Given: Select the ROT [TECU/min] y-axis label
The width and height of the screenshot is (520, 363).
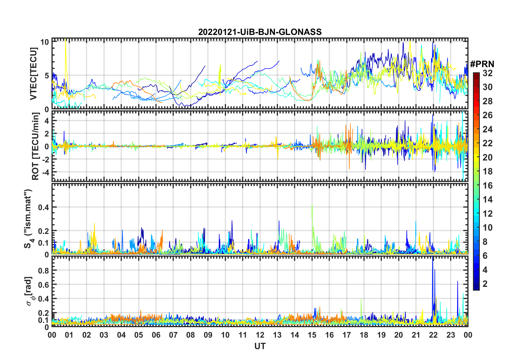Looking at the screenshot, I should pyautogui.click(x=36, y=146).
